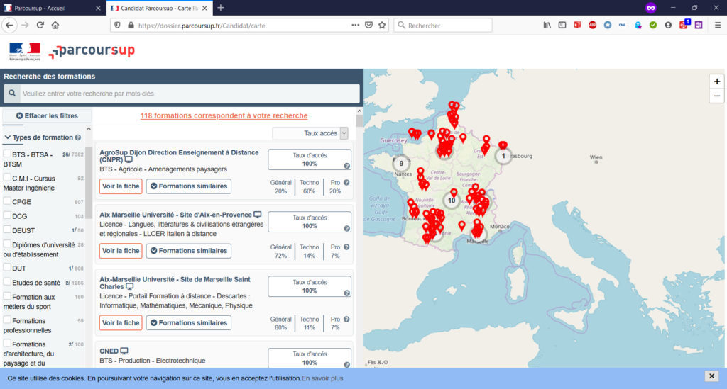Image resolution: width=727 pixels, height=389 pixels.
Task: Check the Etudes de santé filter
Action: click(x=7, y=282)
